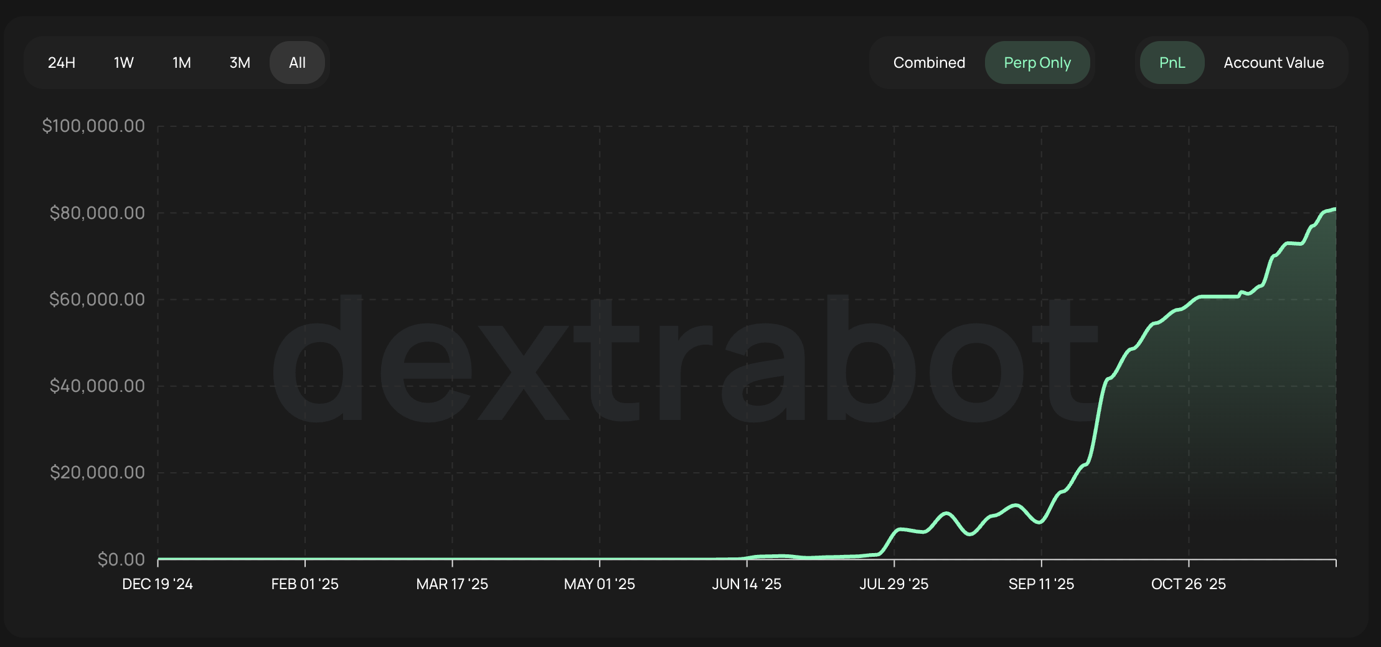This screenshot has height=647, width=1381.
Task: Click the OCT 26 '25 date label
Action: tap(1189, 584)
